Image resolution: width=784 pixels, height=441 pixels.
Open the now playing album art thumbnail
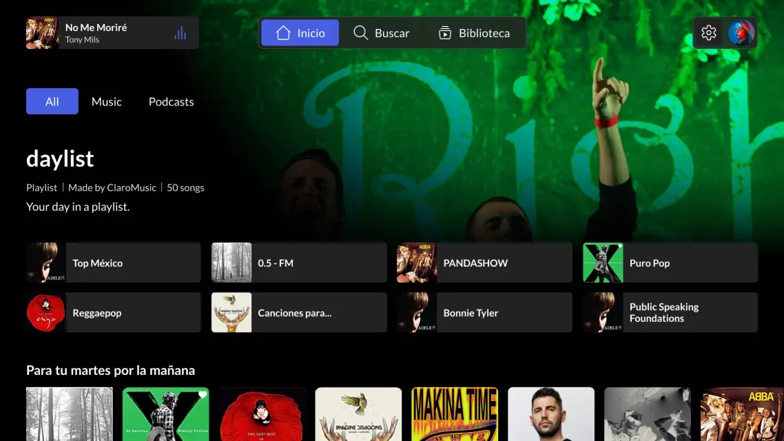pos(43,33)
